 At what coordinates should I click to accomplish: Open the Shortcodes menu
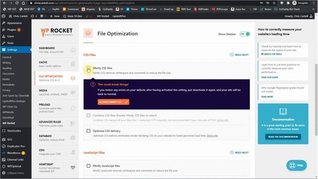point(14,131)
